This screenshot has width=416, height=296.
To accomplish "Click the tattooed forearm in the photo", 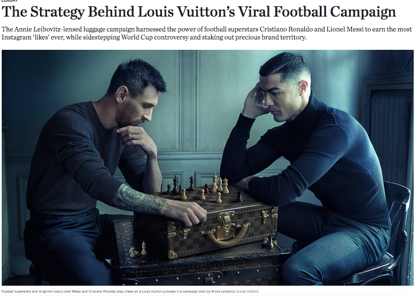I will pos(139,199).
